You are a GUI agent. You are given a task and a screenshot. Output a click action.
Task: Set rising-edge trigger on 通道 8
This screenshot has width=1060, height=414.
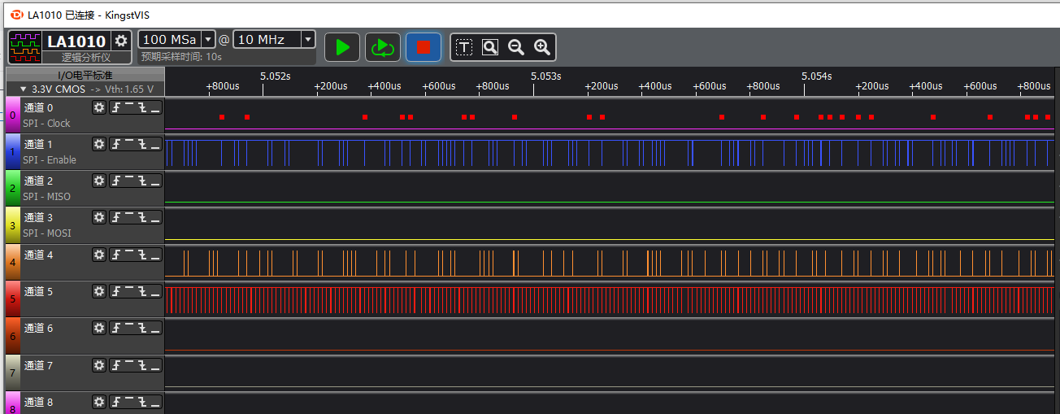click(116, 402)
